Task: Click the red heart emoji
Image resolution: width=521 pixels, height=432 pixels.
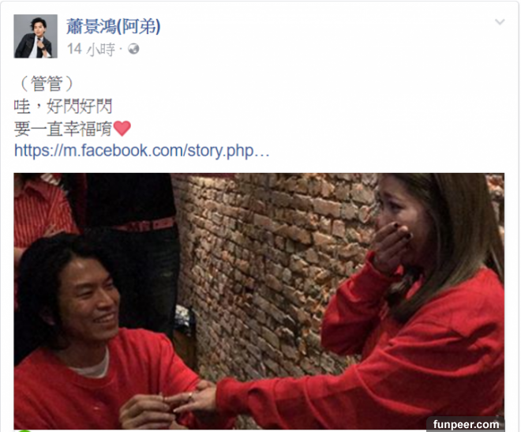Action: 122,129
